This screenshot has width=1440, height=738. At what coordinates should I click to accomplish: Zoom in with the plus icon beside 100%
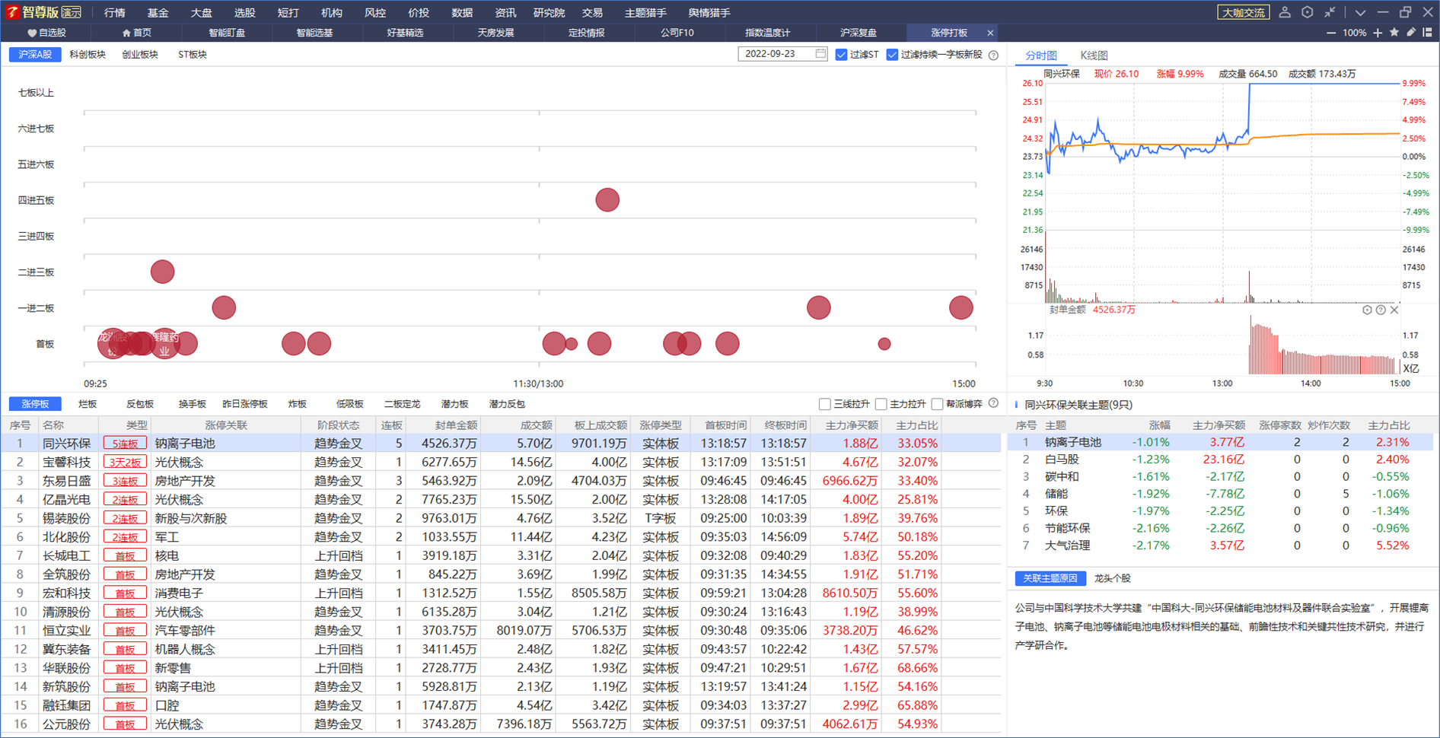1378,33
